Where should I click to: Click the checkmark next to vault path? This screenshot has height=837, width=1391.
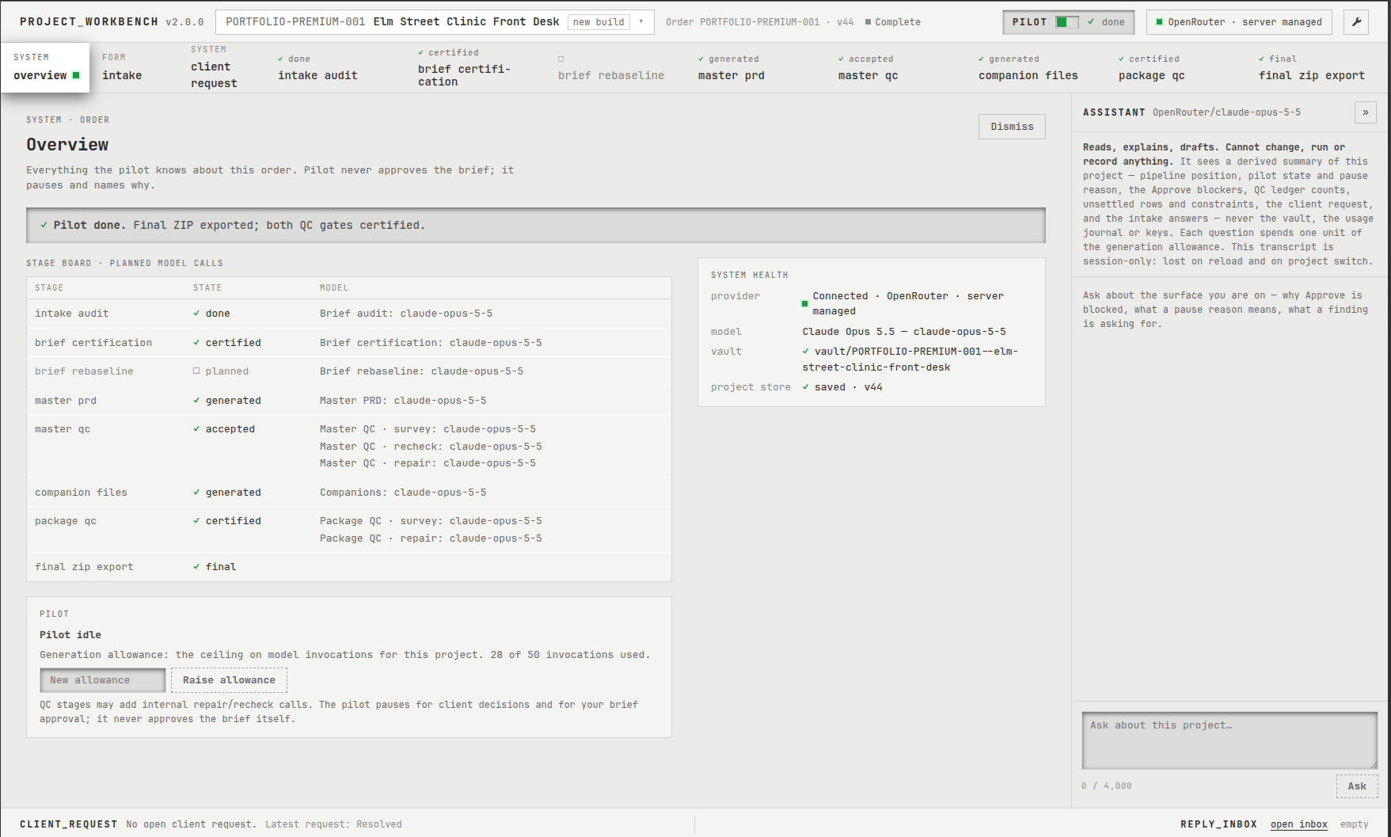pos(806,351)
